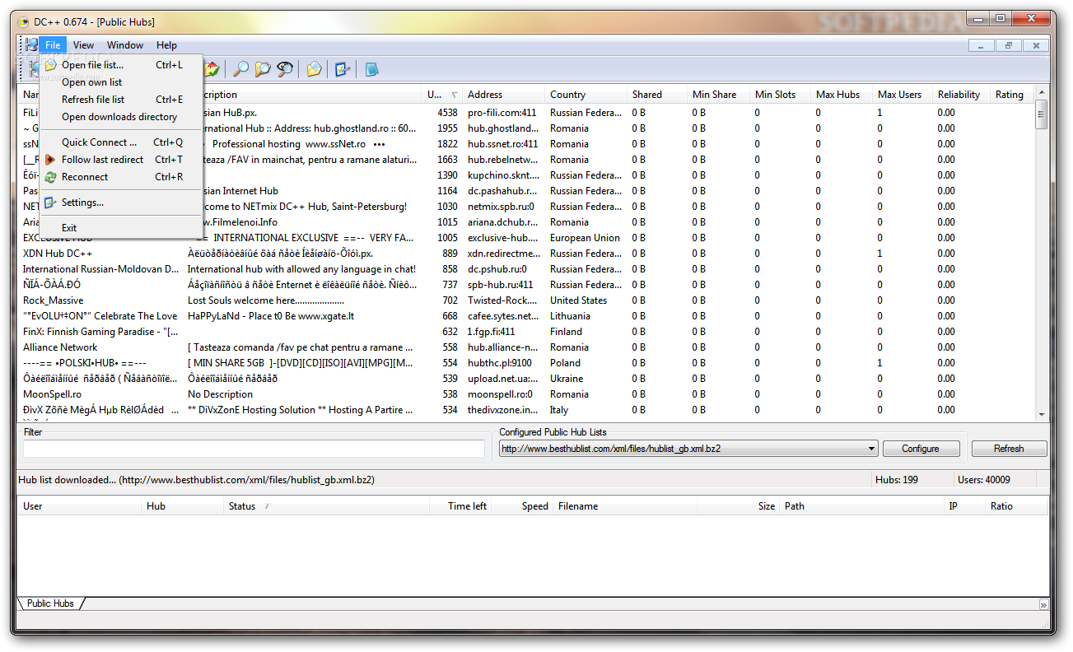
Task: Sort by the Rating column header
Action: 1012,95
